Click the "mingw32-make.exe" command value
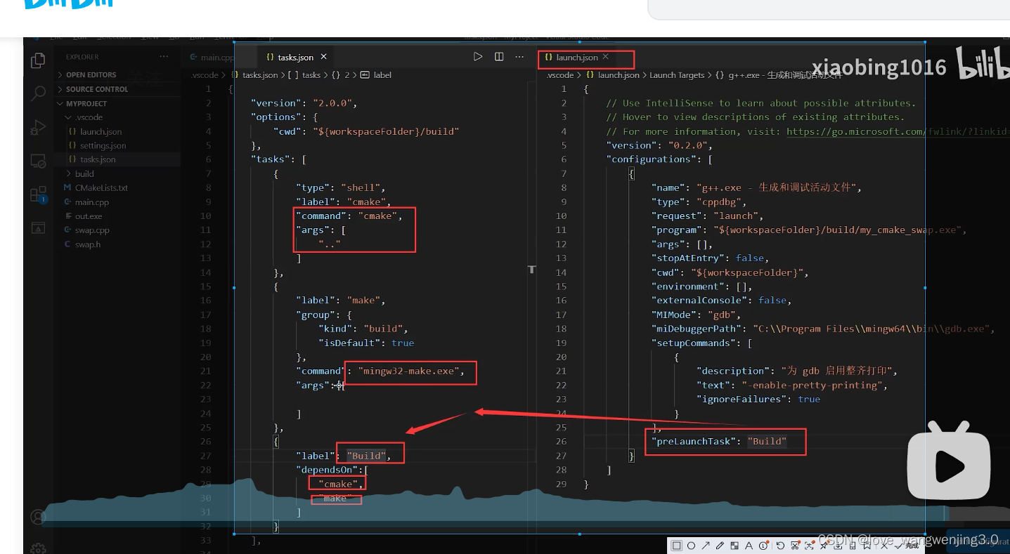 tap(408, 371)
